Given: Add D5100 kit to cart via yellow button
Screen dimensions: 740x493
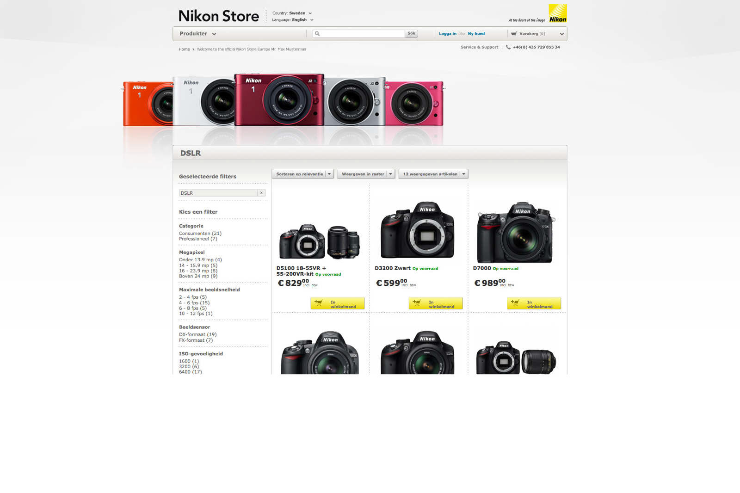Looking at the screenshot, I should click(337, 303).
